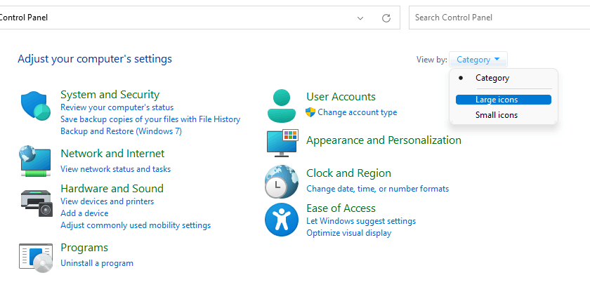Toggle the View by Category dropdown

tap(478, 60)
